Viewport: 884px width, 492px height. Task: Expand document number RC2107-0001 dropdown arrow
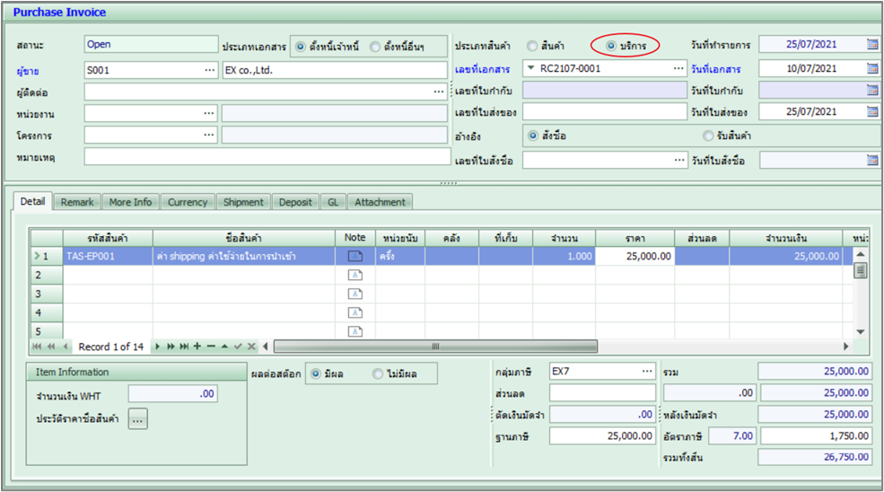tap(530, 68)
